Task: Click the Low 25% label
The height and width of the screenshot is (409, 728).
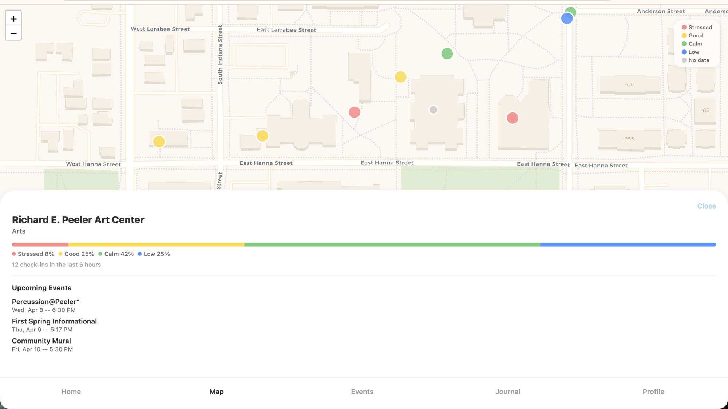Action: 154,254
